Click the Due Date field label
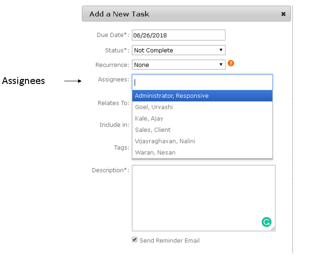The width and height of the screenshot is (309, 261). pos(113,35)
